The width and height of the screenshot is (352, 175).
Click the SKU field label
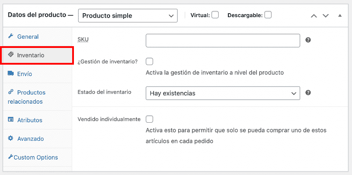[83, 40]
